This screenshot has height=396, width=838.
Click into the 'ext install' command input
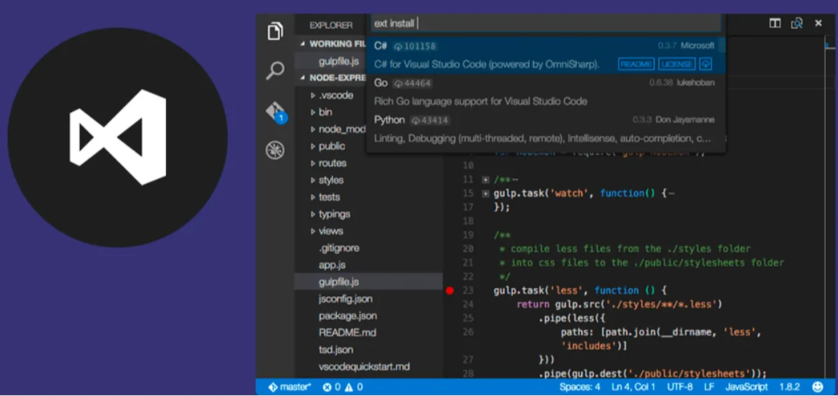coord(546,24)
